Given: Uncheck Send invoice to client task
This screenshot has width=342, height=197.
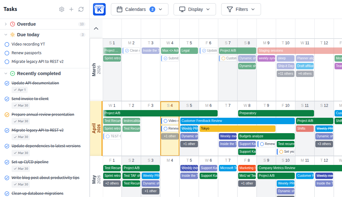Looking at the screenshot, I should 7,99.
